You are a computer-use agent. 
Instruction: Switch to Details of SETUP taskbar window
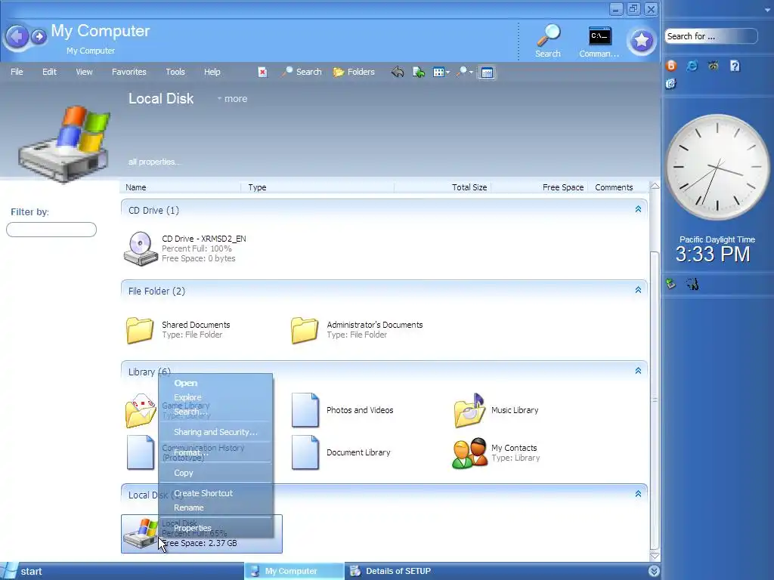click(393, 571)
